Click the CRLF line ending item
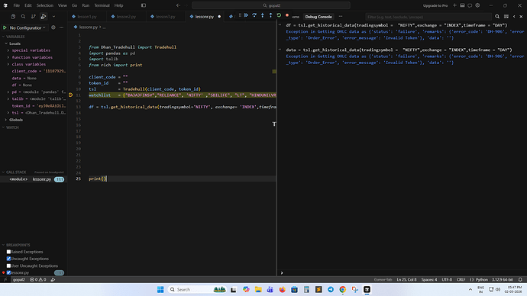This screenshot has height=296, width=527. pyautogui.click(x=461, y=279)
